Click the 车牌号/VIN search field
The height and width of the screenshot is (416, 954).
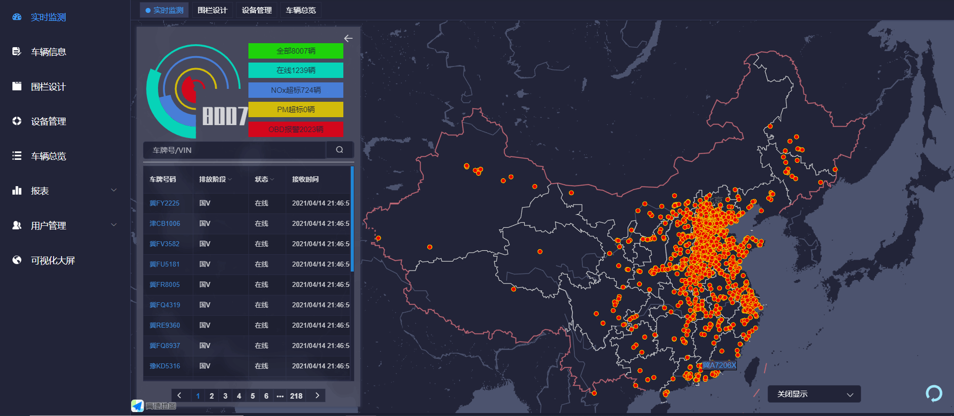coord(235,150)
